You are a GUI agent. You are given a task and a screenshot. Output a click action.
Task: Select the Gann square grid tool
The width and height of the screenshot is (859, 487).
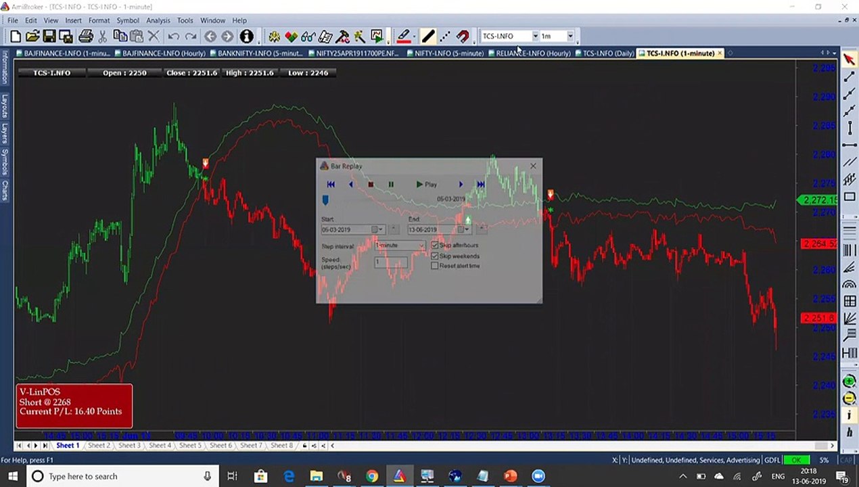point(850,301)
